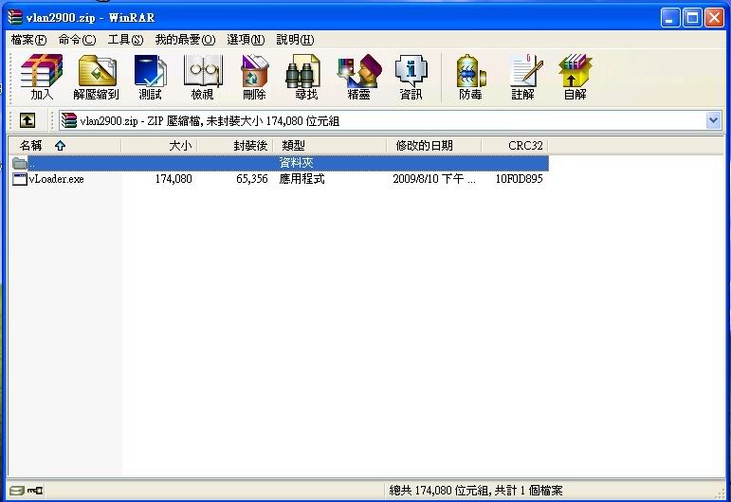Image resolution: width=731 pixels, height=502 pixels.
Task: Select the vLoader.exe file entry
Action: pos(55,179)
